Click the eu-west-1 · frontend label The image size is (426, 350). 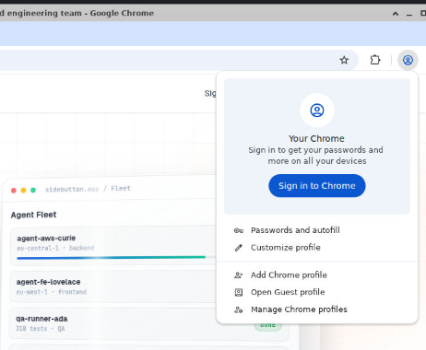point(52,292)
